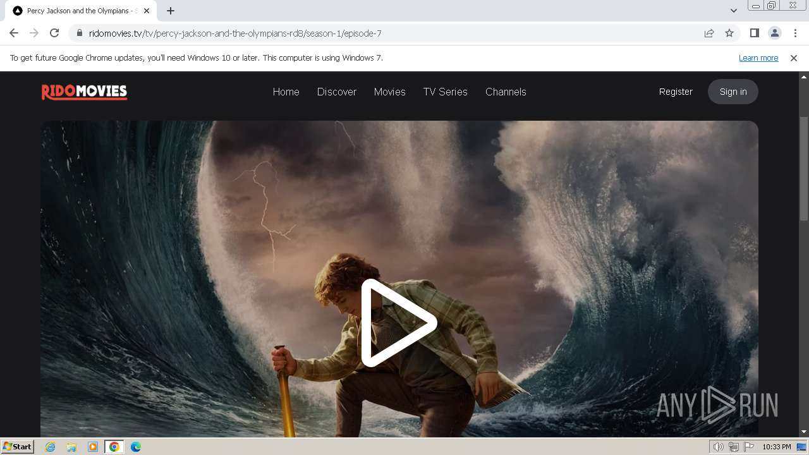Click the page vertical scrollbar thumb
The height and width of the screenshot is (455, 809).
(804, 168)
